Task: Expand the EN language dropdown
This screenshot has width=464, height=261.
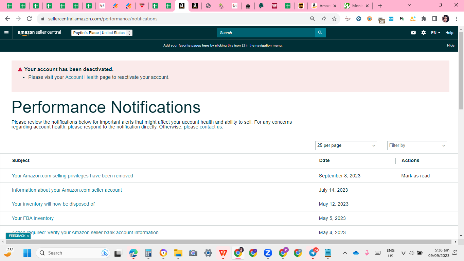Action: (435, 33)
